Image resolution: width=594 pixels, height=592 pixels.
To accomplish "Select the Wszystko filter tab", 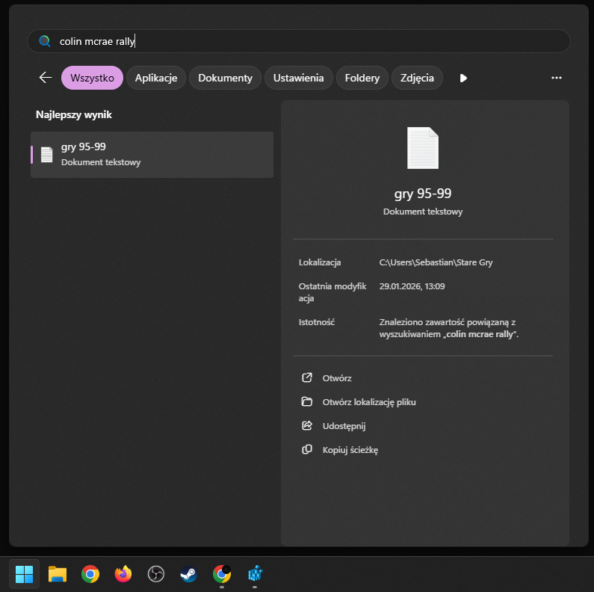I will [x=92, y=78].
